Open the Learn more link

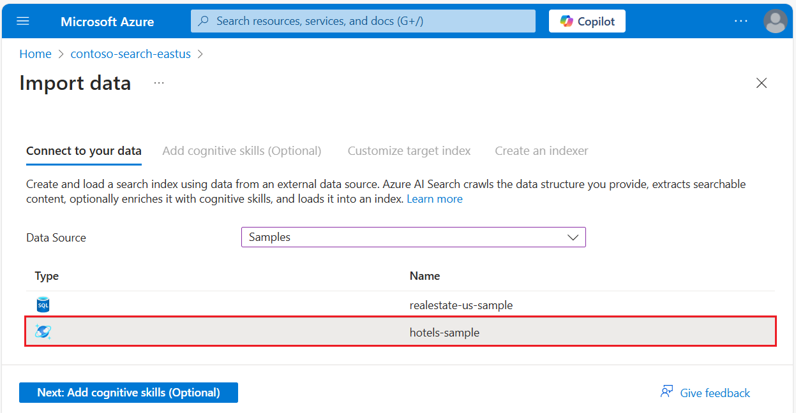[435, 198]
